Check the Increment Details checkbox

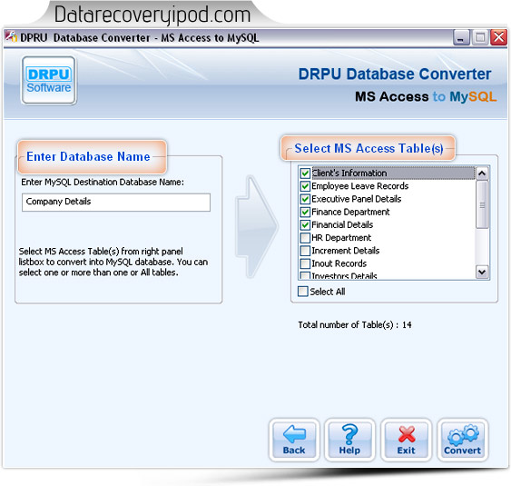coord(305,251)
